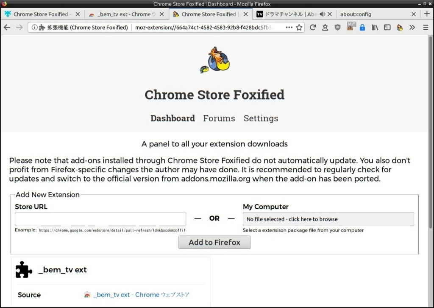Viewport: 434px width, 308px height.
Task: Open the _bem_tv ext Chrome store source link
Action: [x=142, y=295]
